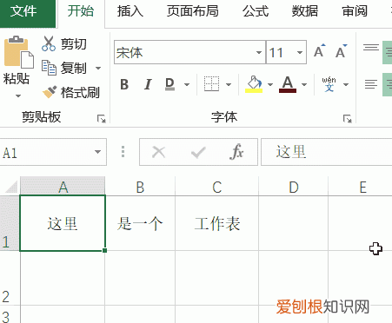Select the 格式刷 format painter
The height and width of the screenshot is (323, 392).
click(x=71, y=93)
